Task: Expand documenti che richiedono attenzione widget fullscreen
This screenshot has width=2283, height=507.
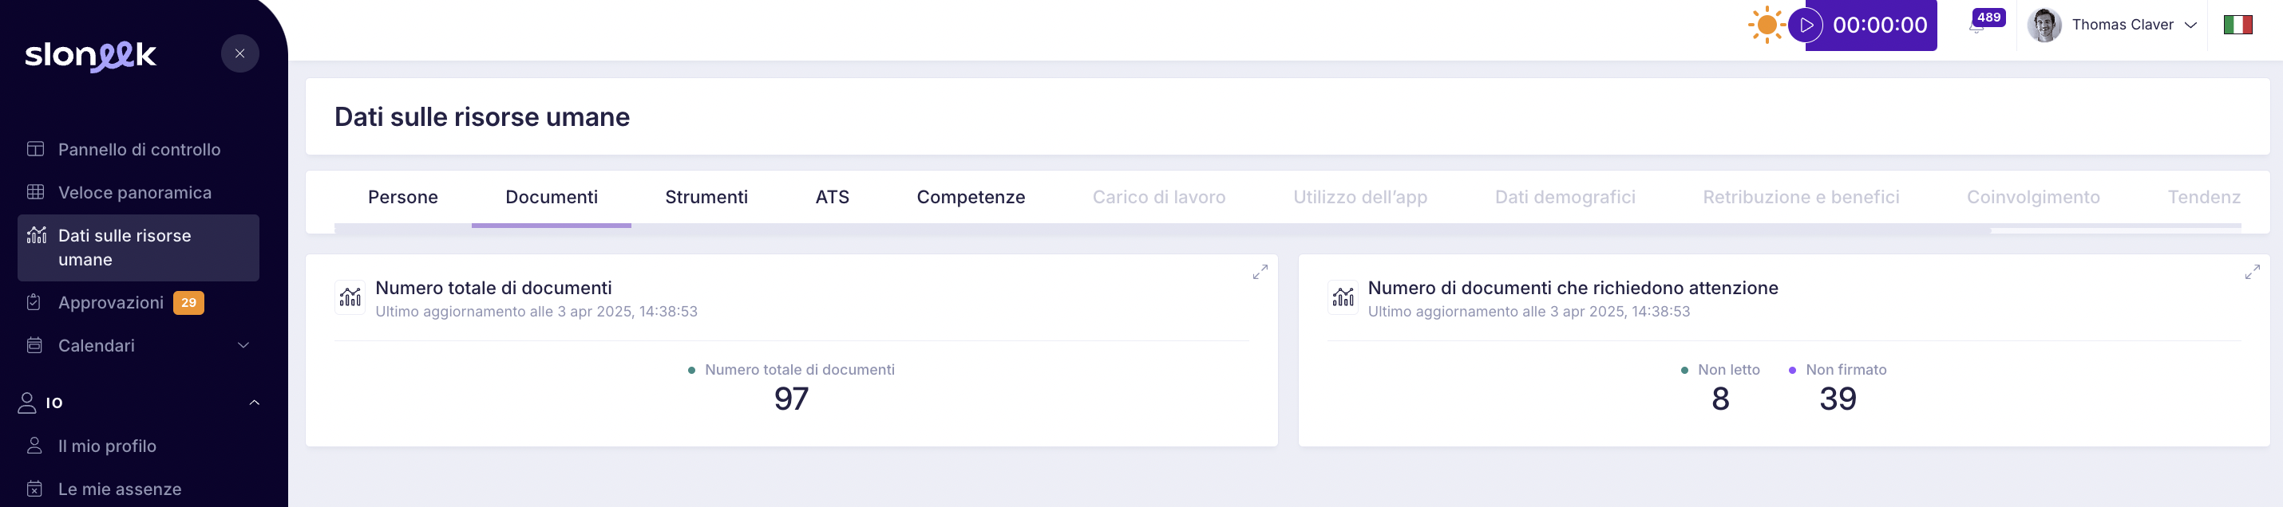Action: [2252, 273]
